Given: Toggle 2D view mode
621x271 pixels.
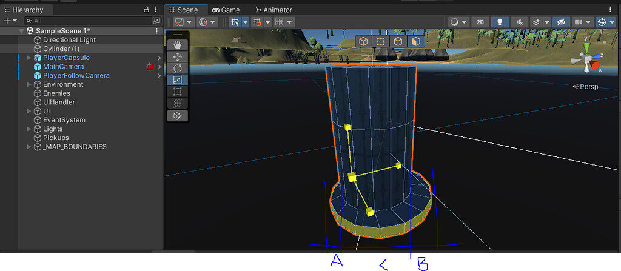Looking at the screenshot, I should pos(480,22).
